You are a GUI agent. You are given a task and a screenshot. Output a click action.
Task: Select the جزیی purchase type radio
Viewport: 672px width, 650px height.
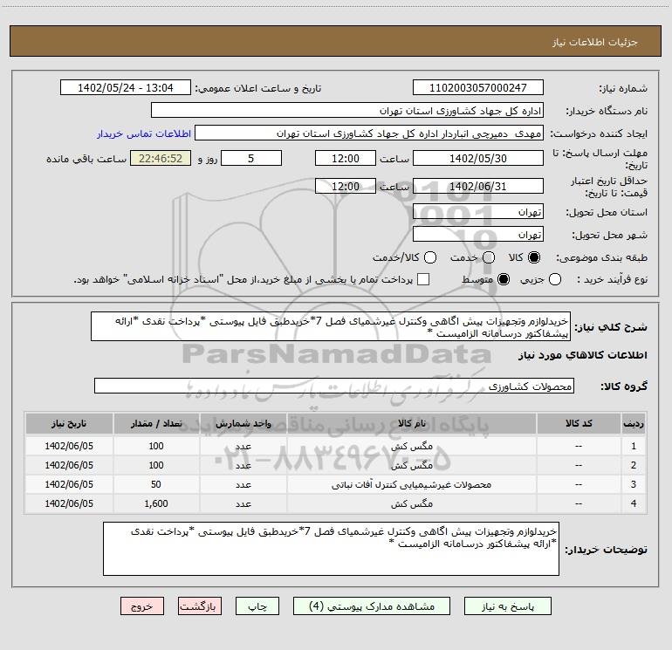pyautogui.click(x=555, y=279)
